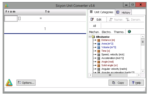Select the Mechanics root label
This screenshot has width=148, height=95.
tap(103, 37)
